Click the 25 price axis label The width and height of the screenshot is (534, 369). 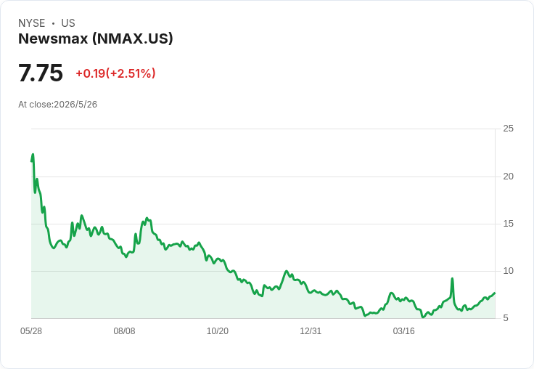pyautogui.click(x=509, y=129)
